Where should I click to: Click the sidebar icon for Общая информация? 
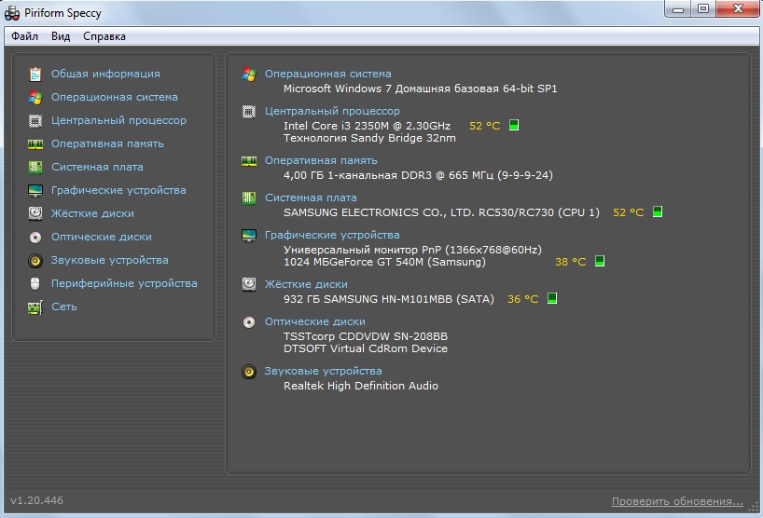(x=35, y=74)
